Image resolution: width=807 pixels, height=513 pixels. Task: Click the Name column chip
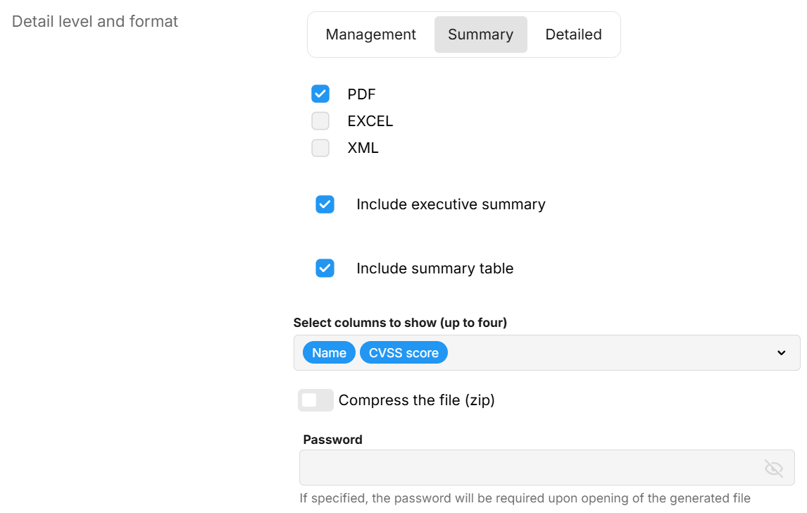click(x=329, y=353)
